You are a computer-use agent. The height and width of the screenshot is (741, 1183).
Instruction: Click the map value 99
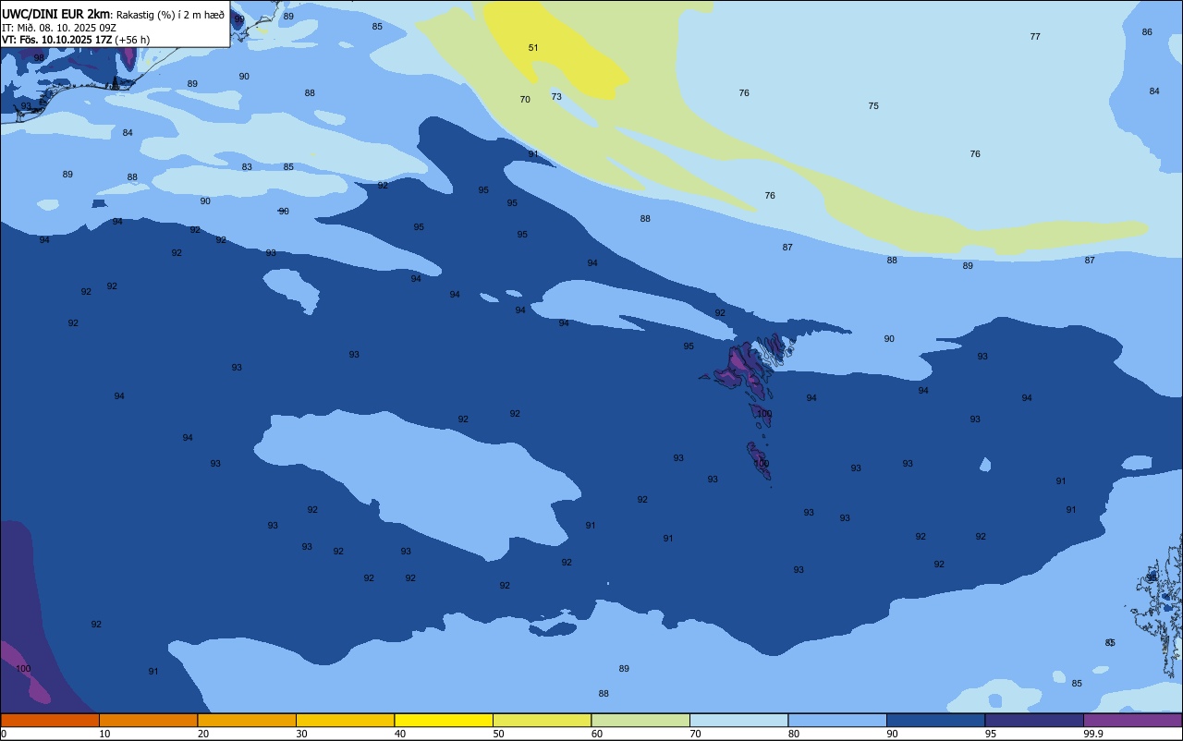click(x=239, y=18)
